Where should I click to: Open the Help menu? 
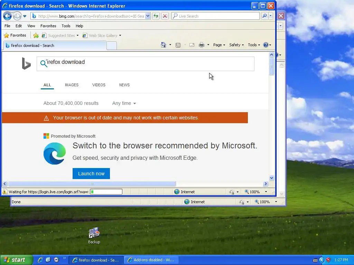pos(79,26)
